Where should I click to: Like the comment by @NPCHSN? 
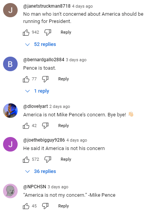pos(26,206)
